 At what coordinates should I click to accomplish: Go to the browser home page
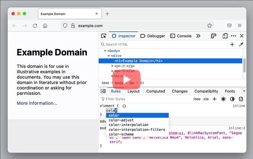[x=45, y=25]
